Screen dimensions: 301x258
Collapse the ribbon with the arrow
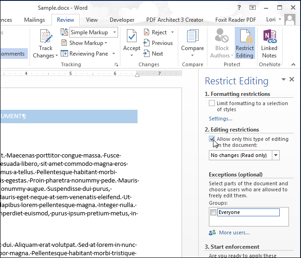pyautogui.click(x=293, y=64)
